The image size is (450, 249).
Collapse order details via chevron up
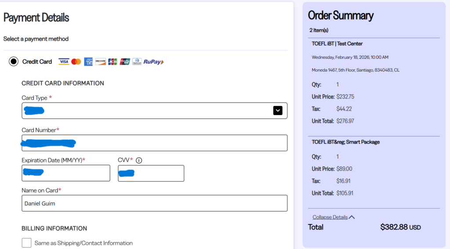tap(352, 217)
